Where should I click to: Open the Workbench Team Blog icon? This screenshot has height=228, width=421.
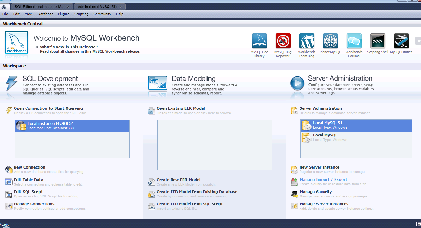(x=307, y=41)
